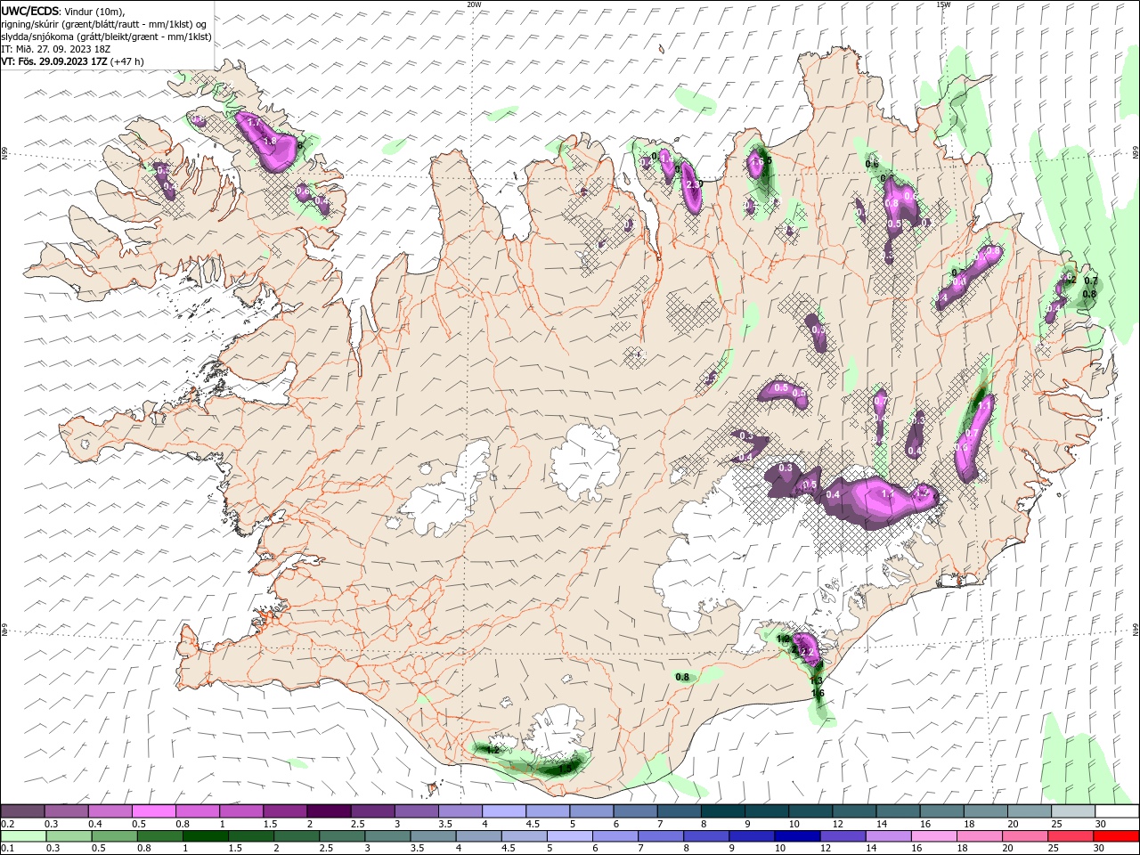Pick the 14 light purple swatch, lower legend

pyautogui.click(x=888, y=836)
